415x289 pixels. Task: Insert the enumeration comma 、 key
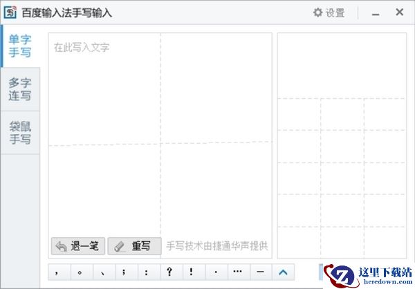point(104,272)
